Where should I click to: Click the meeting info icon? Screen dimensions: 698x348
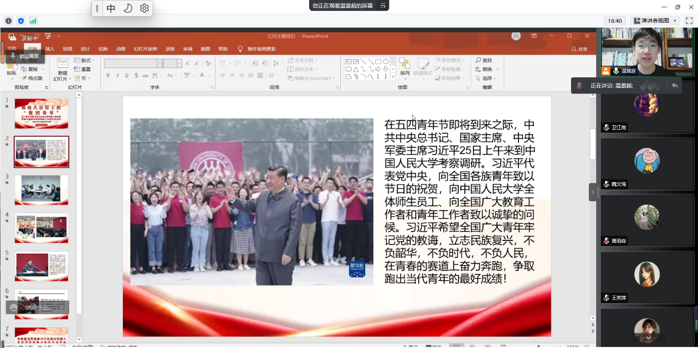[x=8, y=21]
